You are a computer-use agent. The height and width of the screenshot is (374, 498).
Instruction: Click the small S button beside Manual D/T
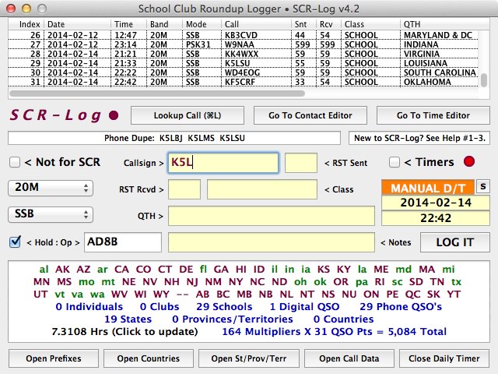(x=483, y=187)
